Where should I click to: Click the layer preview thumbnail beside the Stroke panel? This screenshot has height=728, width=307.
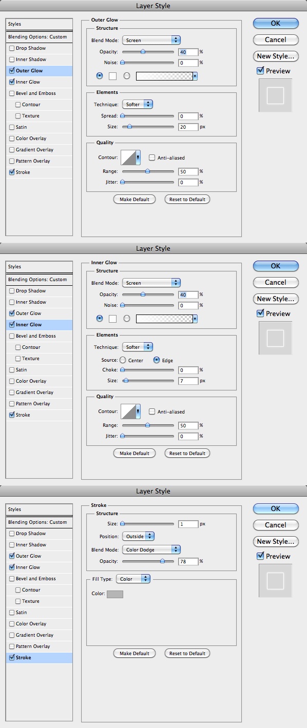pyautogui.click(x=276, y=581)
